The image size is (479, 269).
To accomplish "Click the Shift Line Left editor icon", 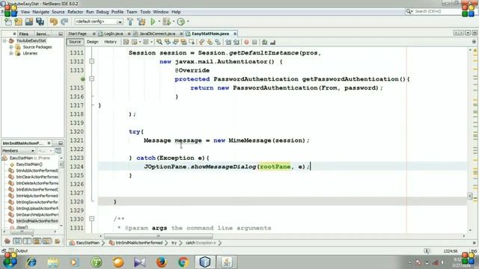I will coord(228,42).
